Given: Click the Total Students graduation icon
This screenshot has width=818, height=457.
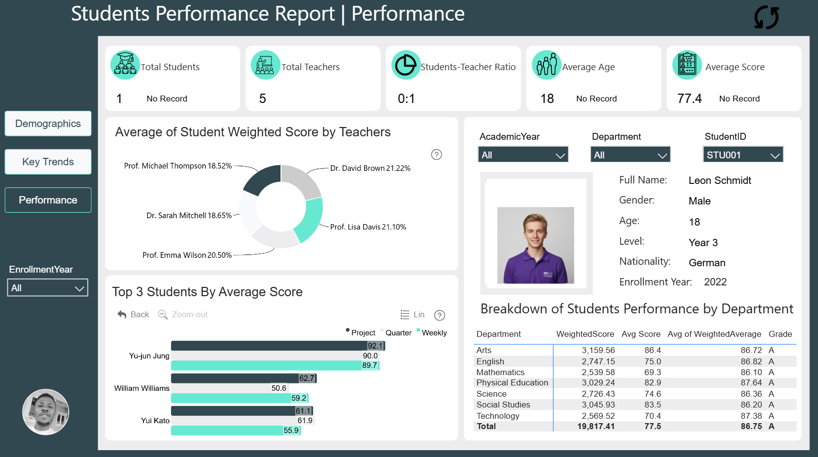Looking at the screenshot, I should tap(125, 65).
